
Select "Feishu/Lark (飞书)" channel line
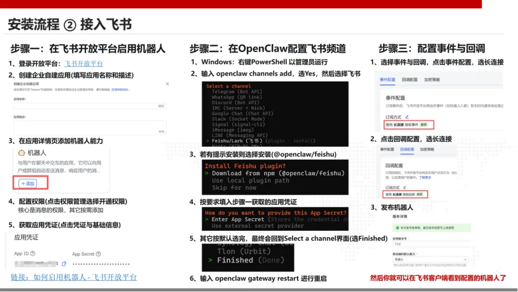point(237,141)
